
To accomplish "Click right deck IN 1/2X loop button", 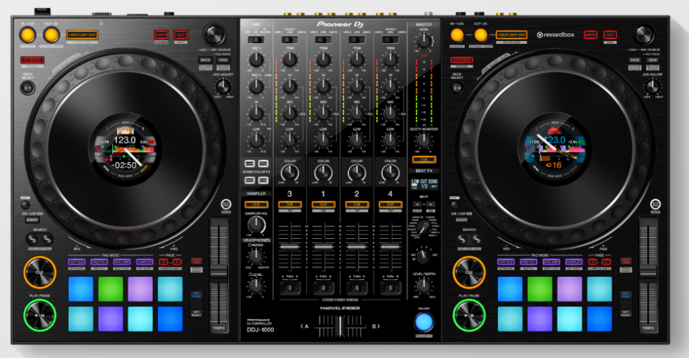I will pos(457,35).
